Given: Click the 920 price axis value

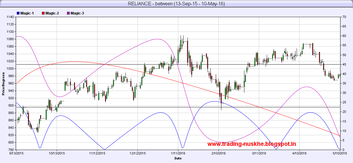Looking at the screenshot, I should 12,98.
